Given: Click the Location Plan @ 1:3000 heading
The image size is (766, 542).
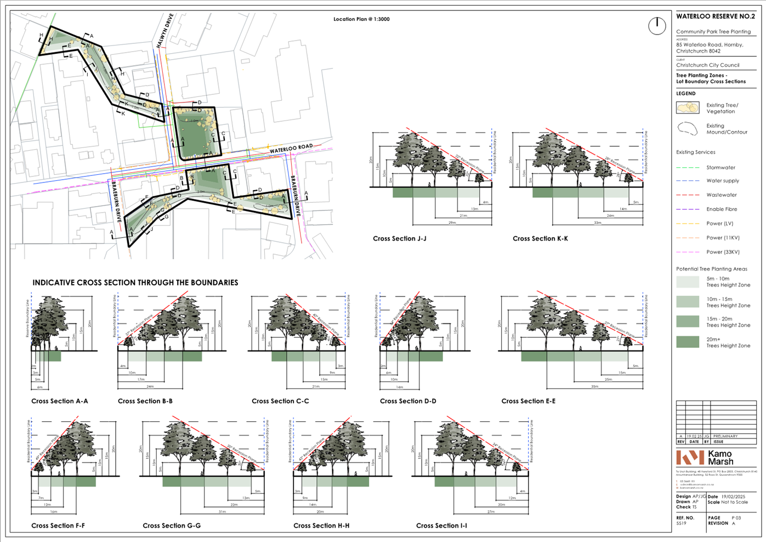Looking at the screenshot, I should tap(361, 19).
